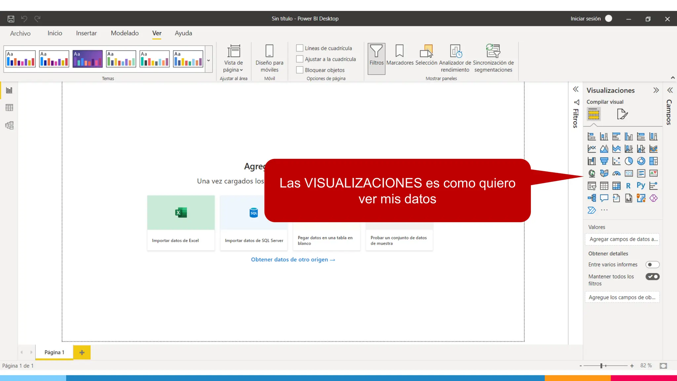Open the Report view from sidebar
Screen dimensions: 677x381
[9, 90]
